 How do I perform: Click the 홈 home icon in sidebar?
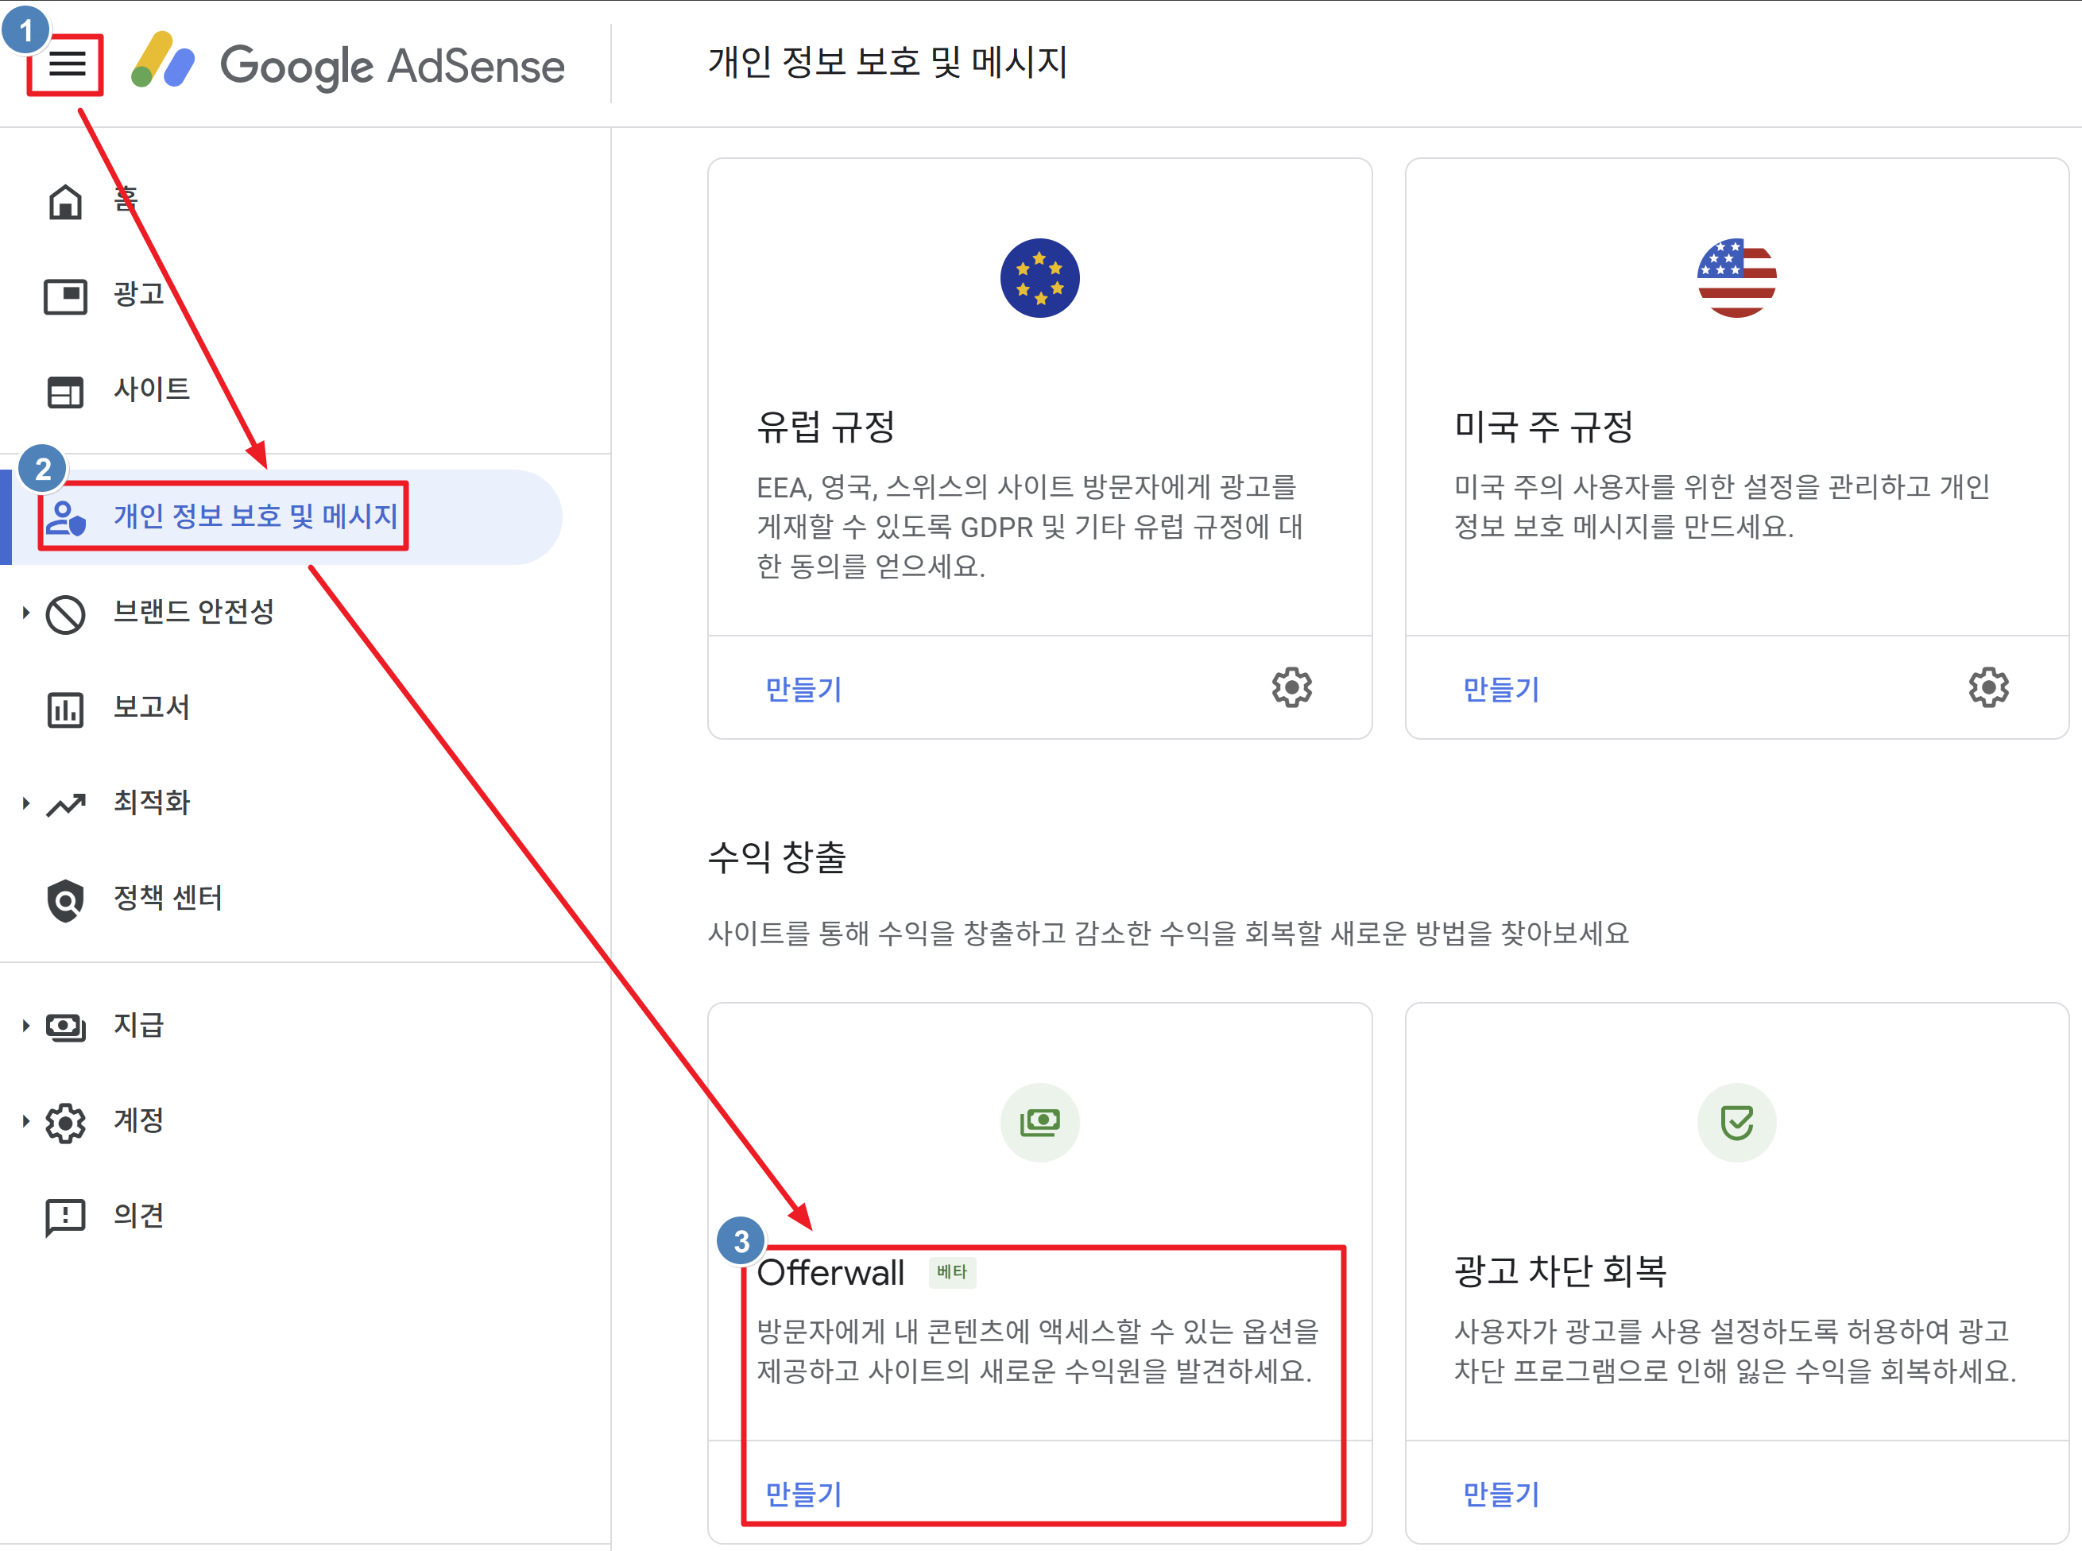[65, 201]
